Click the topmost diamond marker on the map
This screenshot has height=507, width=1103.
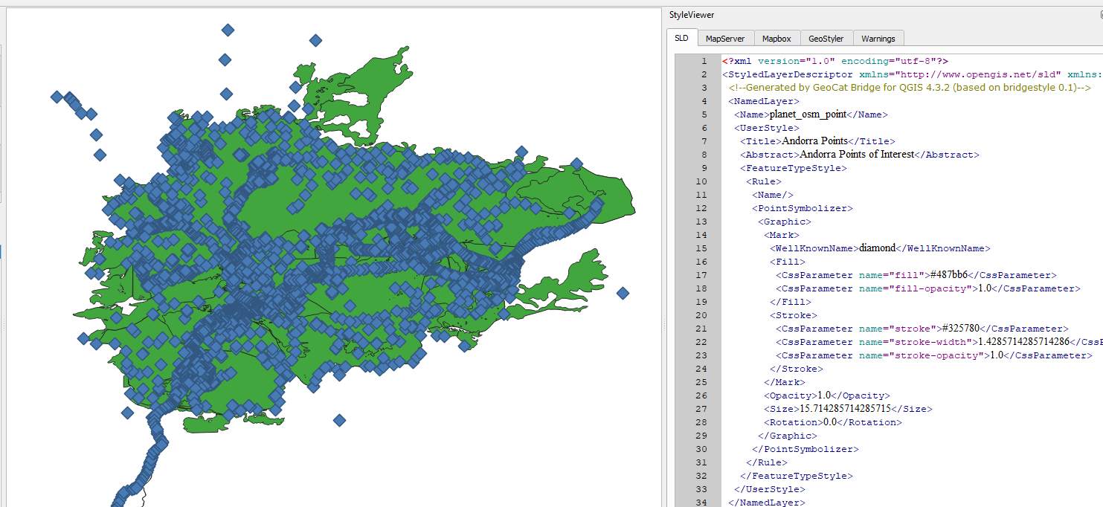click(x=228, y=30)
